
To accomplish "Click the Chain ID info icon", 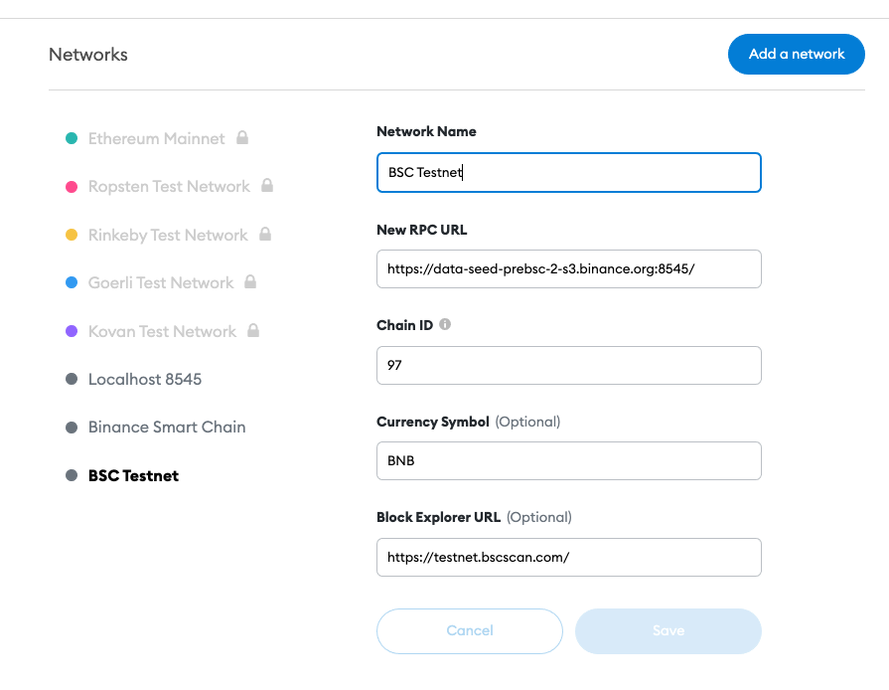I will click(x=445, y=324).
